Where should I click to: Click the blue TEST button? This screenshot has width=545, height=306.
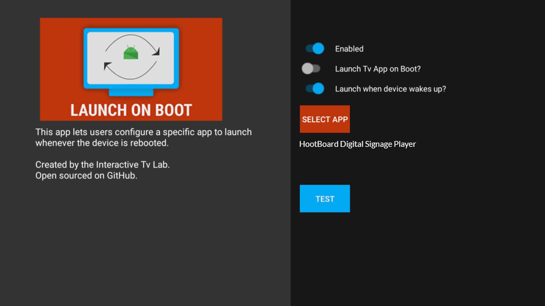click(x=324, y=199)
